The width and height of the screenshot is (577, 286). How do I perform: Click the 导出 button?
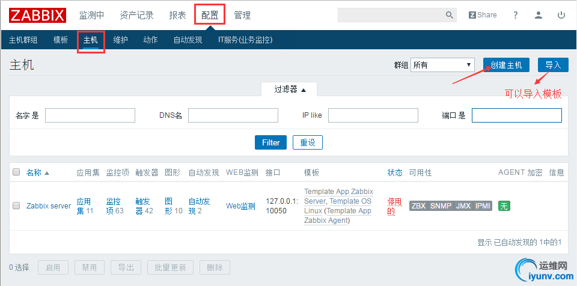[126, 267]
